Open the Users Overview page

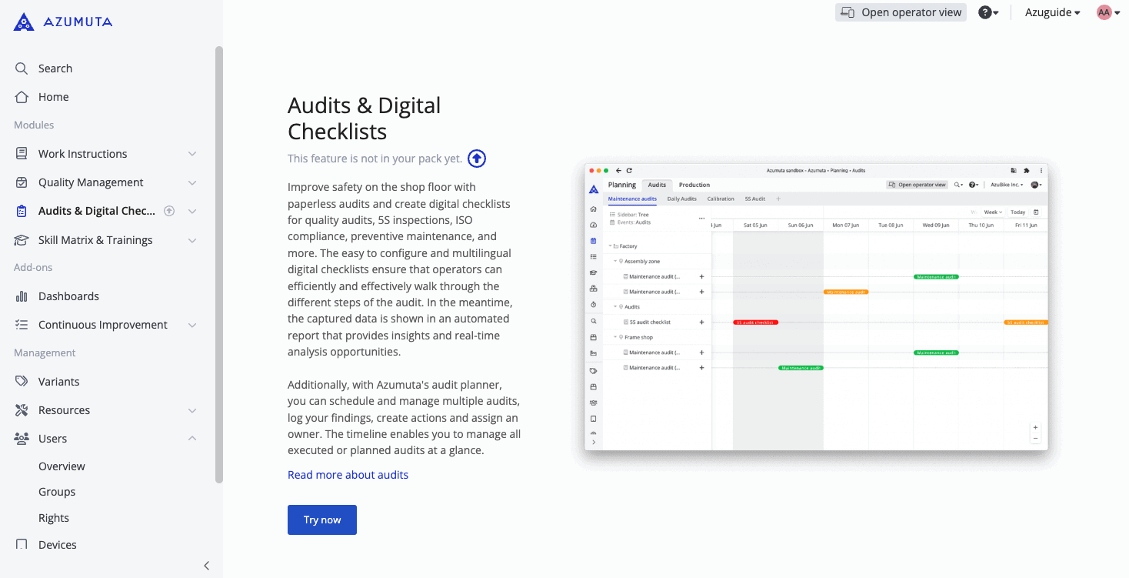(62, 466)
